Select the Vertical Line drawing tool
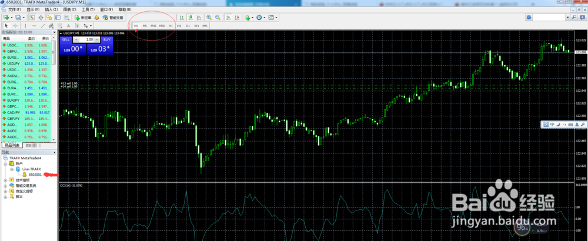Screen dimensions: 588x241 click(x=25, y=26)
